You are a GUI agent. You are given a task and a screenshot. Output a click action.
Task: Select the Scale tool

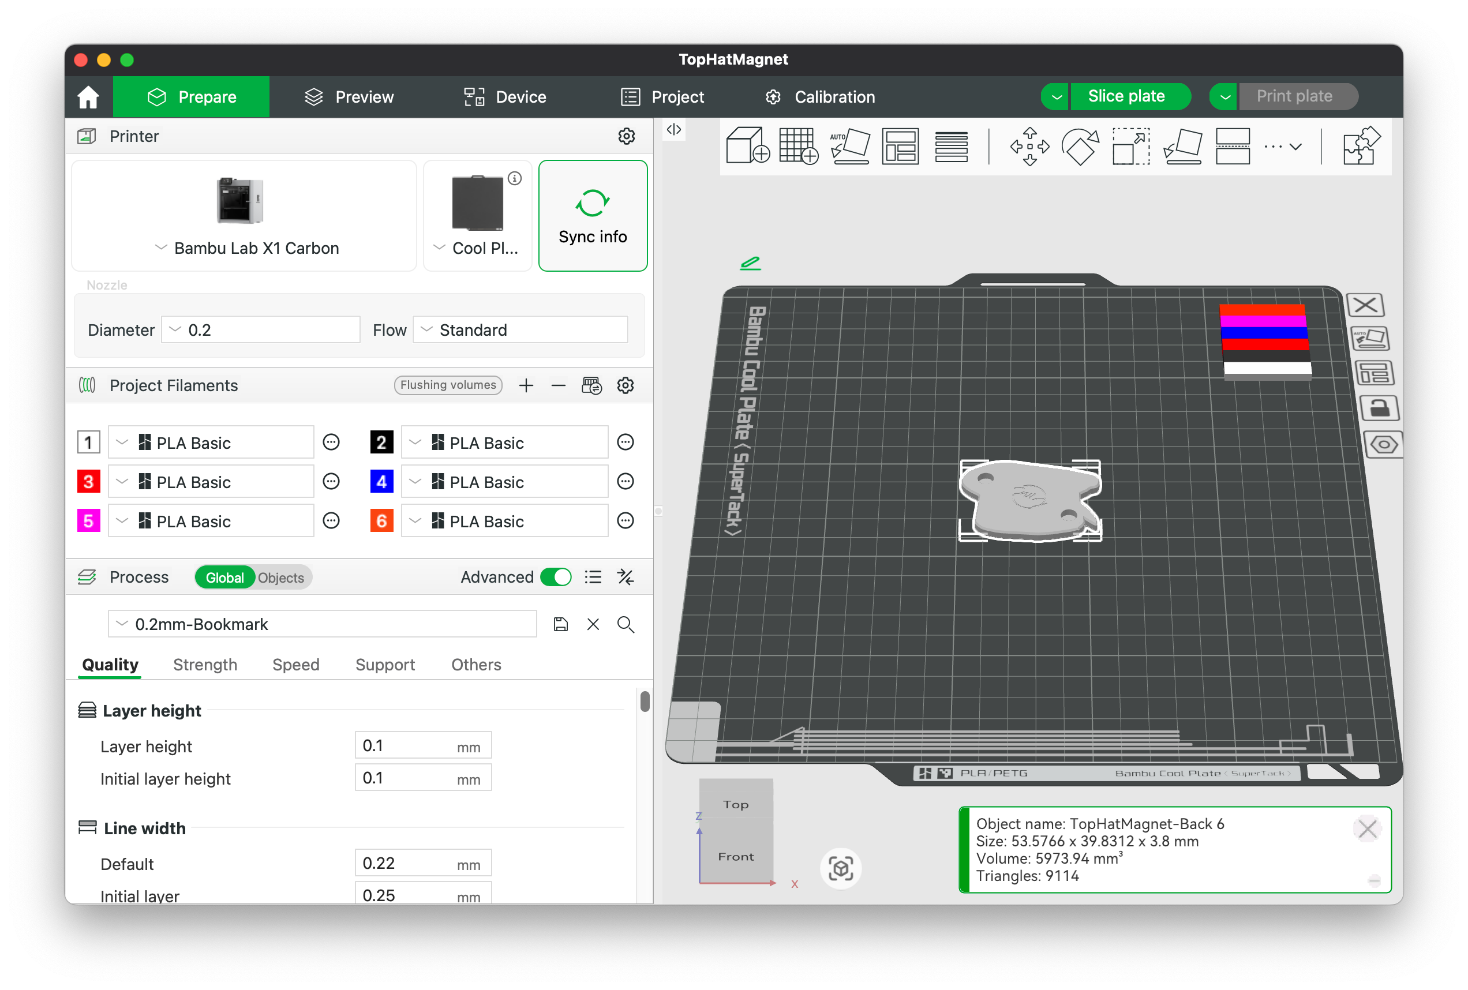click(x=1130, y=146)
